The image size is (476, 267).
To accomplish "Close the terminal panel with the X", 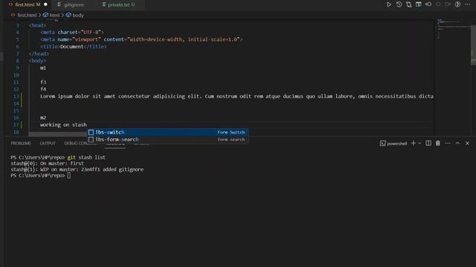I will pos(467,143).
